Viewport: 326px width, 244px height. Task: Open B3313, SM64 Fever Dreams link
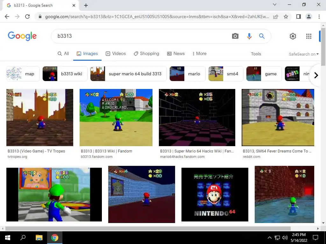(x=277, y=151)
